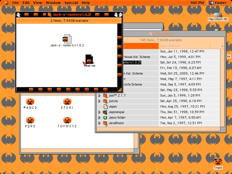Click the Japonesque item icon
This screenshot has width=232, height=174.
pos(105,112)
